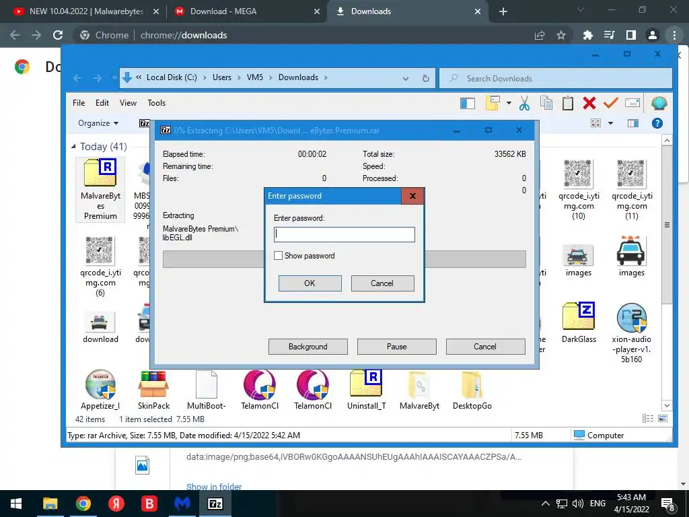Select the DesktopGo folder
The width and height of the screenshot is (689, 517).
472,390
